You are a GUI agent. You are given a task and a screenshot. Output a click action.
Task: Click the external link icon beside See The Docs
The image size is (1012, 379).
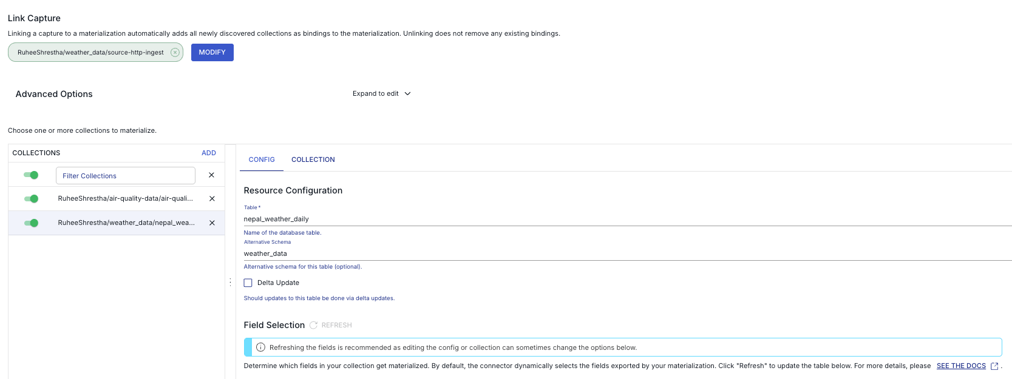tap(994, 366)
